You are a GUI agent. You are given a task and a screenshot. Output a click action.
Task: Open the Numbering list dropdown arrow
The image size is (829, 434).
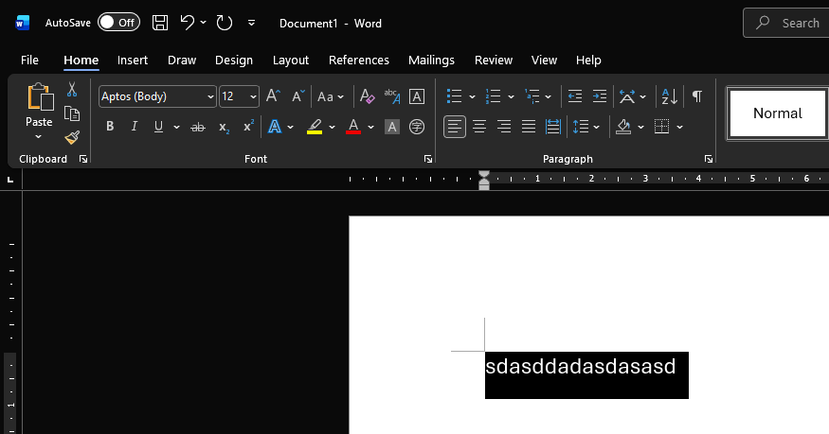point(511,97)
